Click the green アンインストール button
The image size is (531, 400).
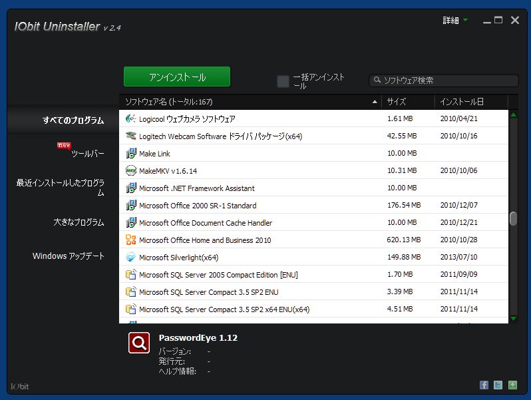pos(177,77)
